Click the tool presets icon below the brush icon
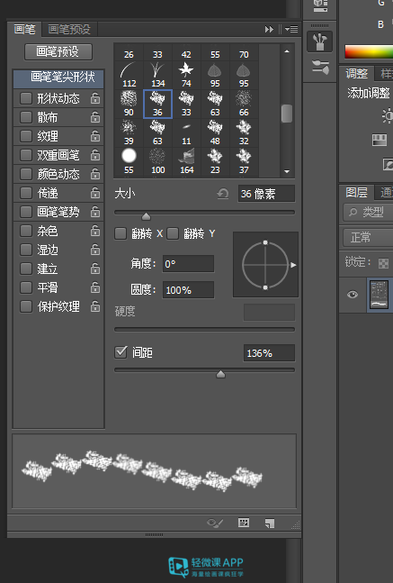393x583 pixels. (x=320, y=68)
